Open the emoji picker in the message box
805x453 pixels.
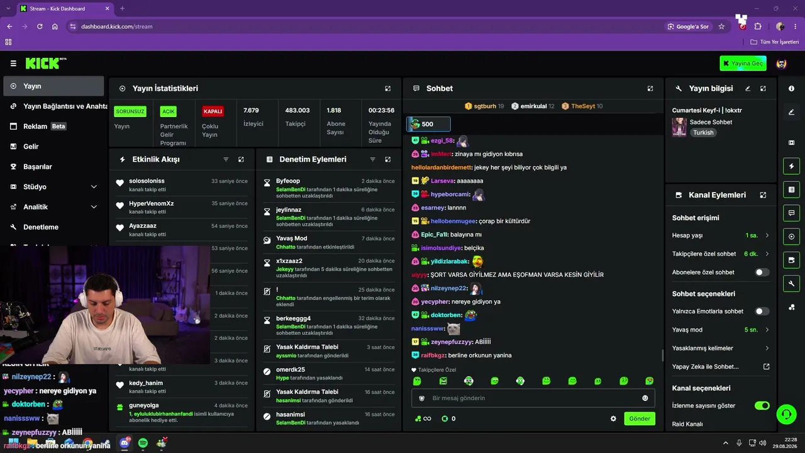point(645,398)
